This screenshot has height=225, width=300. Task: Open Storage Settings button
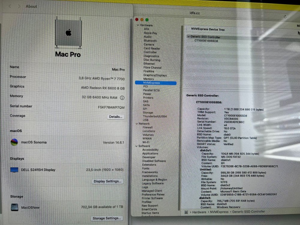click(107, 218)
